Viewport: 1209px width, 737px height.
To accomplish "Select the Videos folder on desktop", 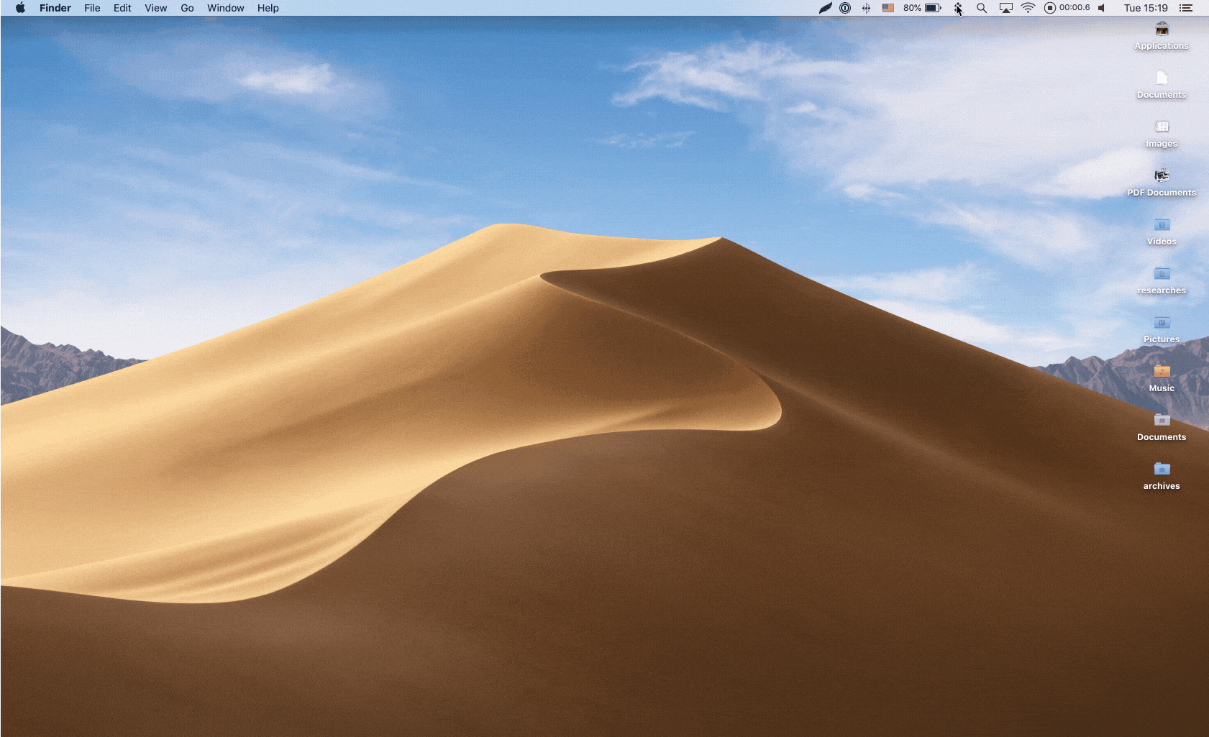I will tap(1162, 232).
